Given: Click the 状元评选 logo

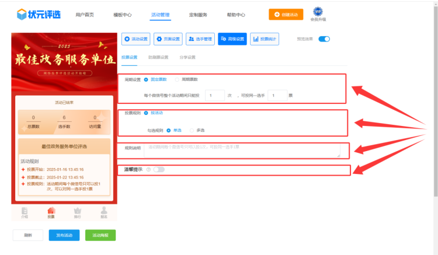Looking at the screenshot, I should [x=38, y=14].
